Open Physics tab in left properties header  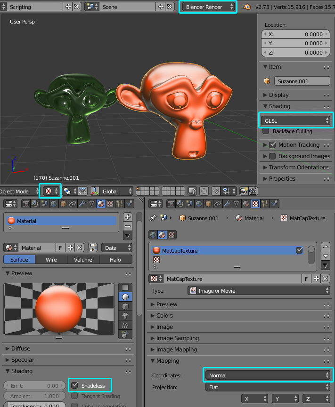coord(129,204)
